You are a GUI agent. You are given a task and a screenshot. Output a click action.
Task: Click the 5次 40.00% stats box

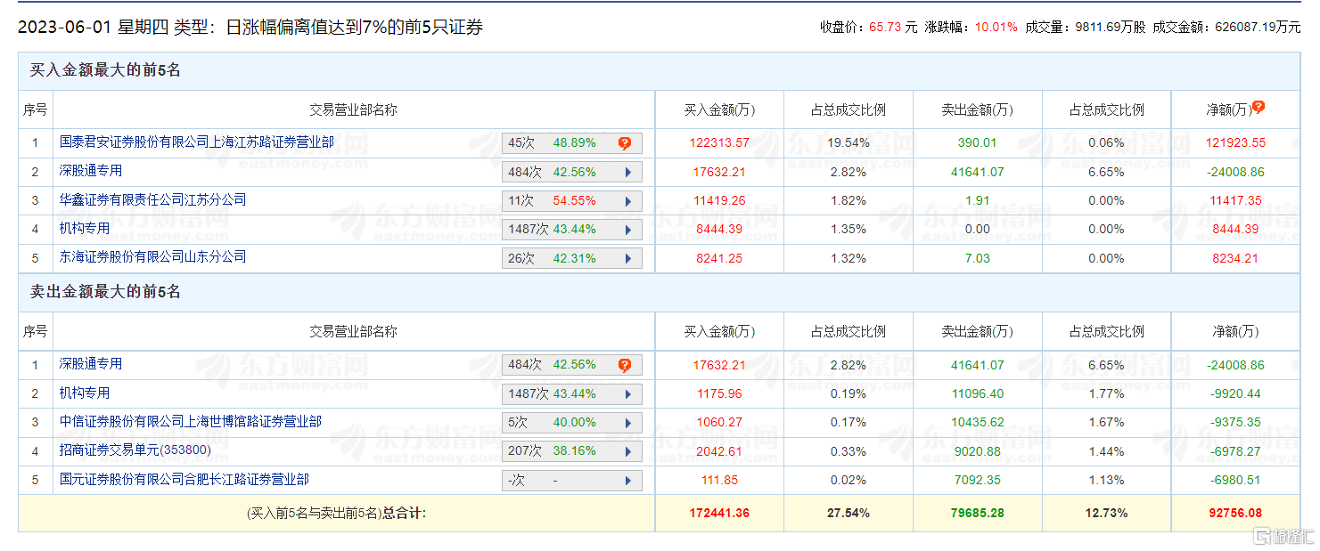pyautogui.click(x=572, y=423)
